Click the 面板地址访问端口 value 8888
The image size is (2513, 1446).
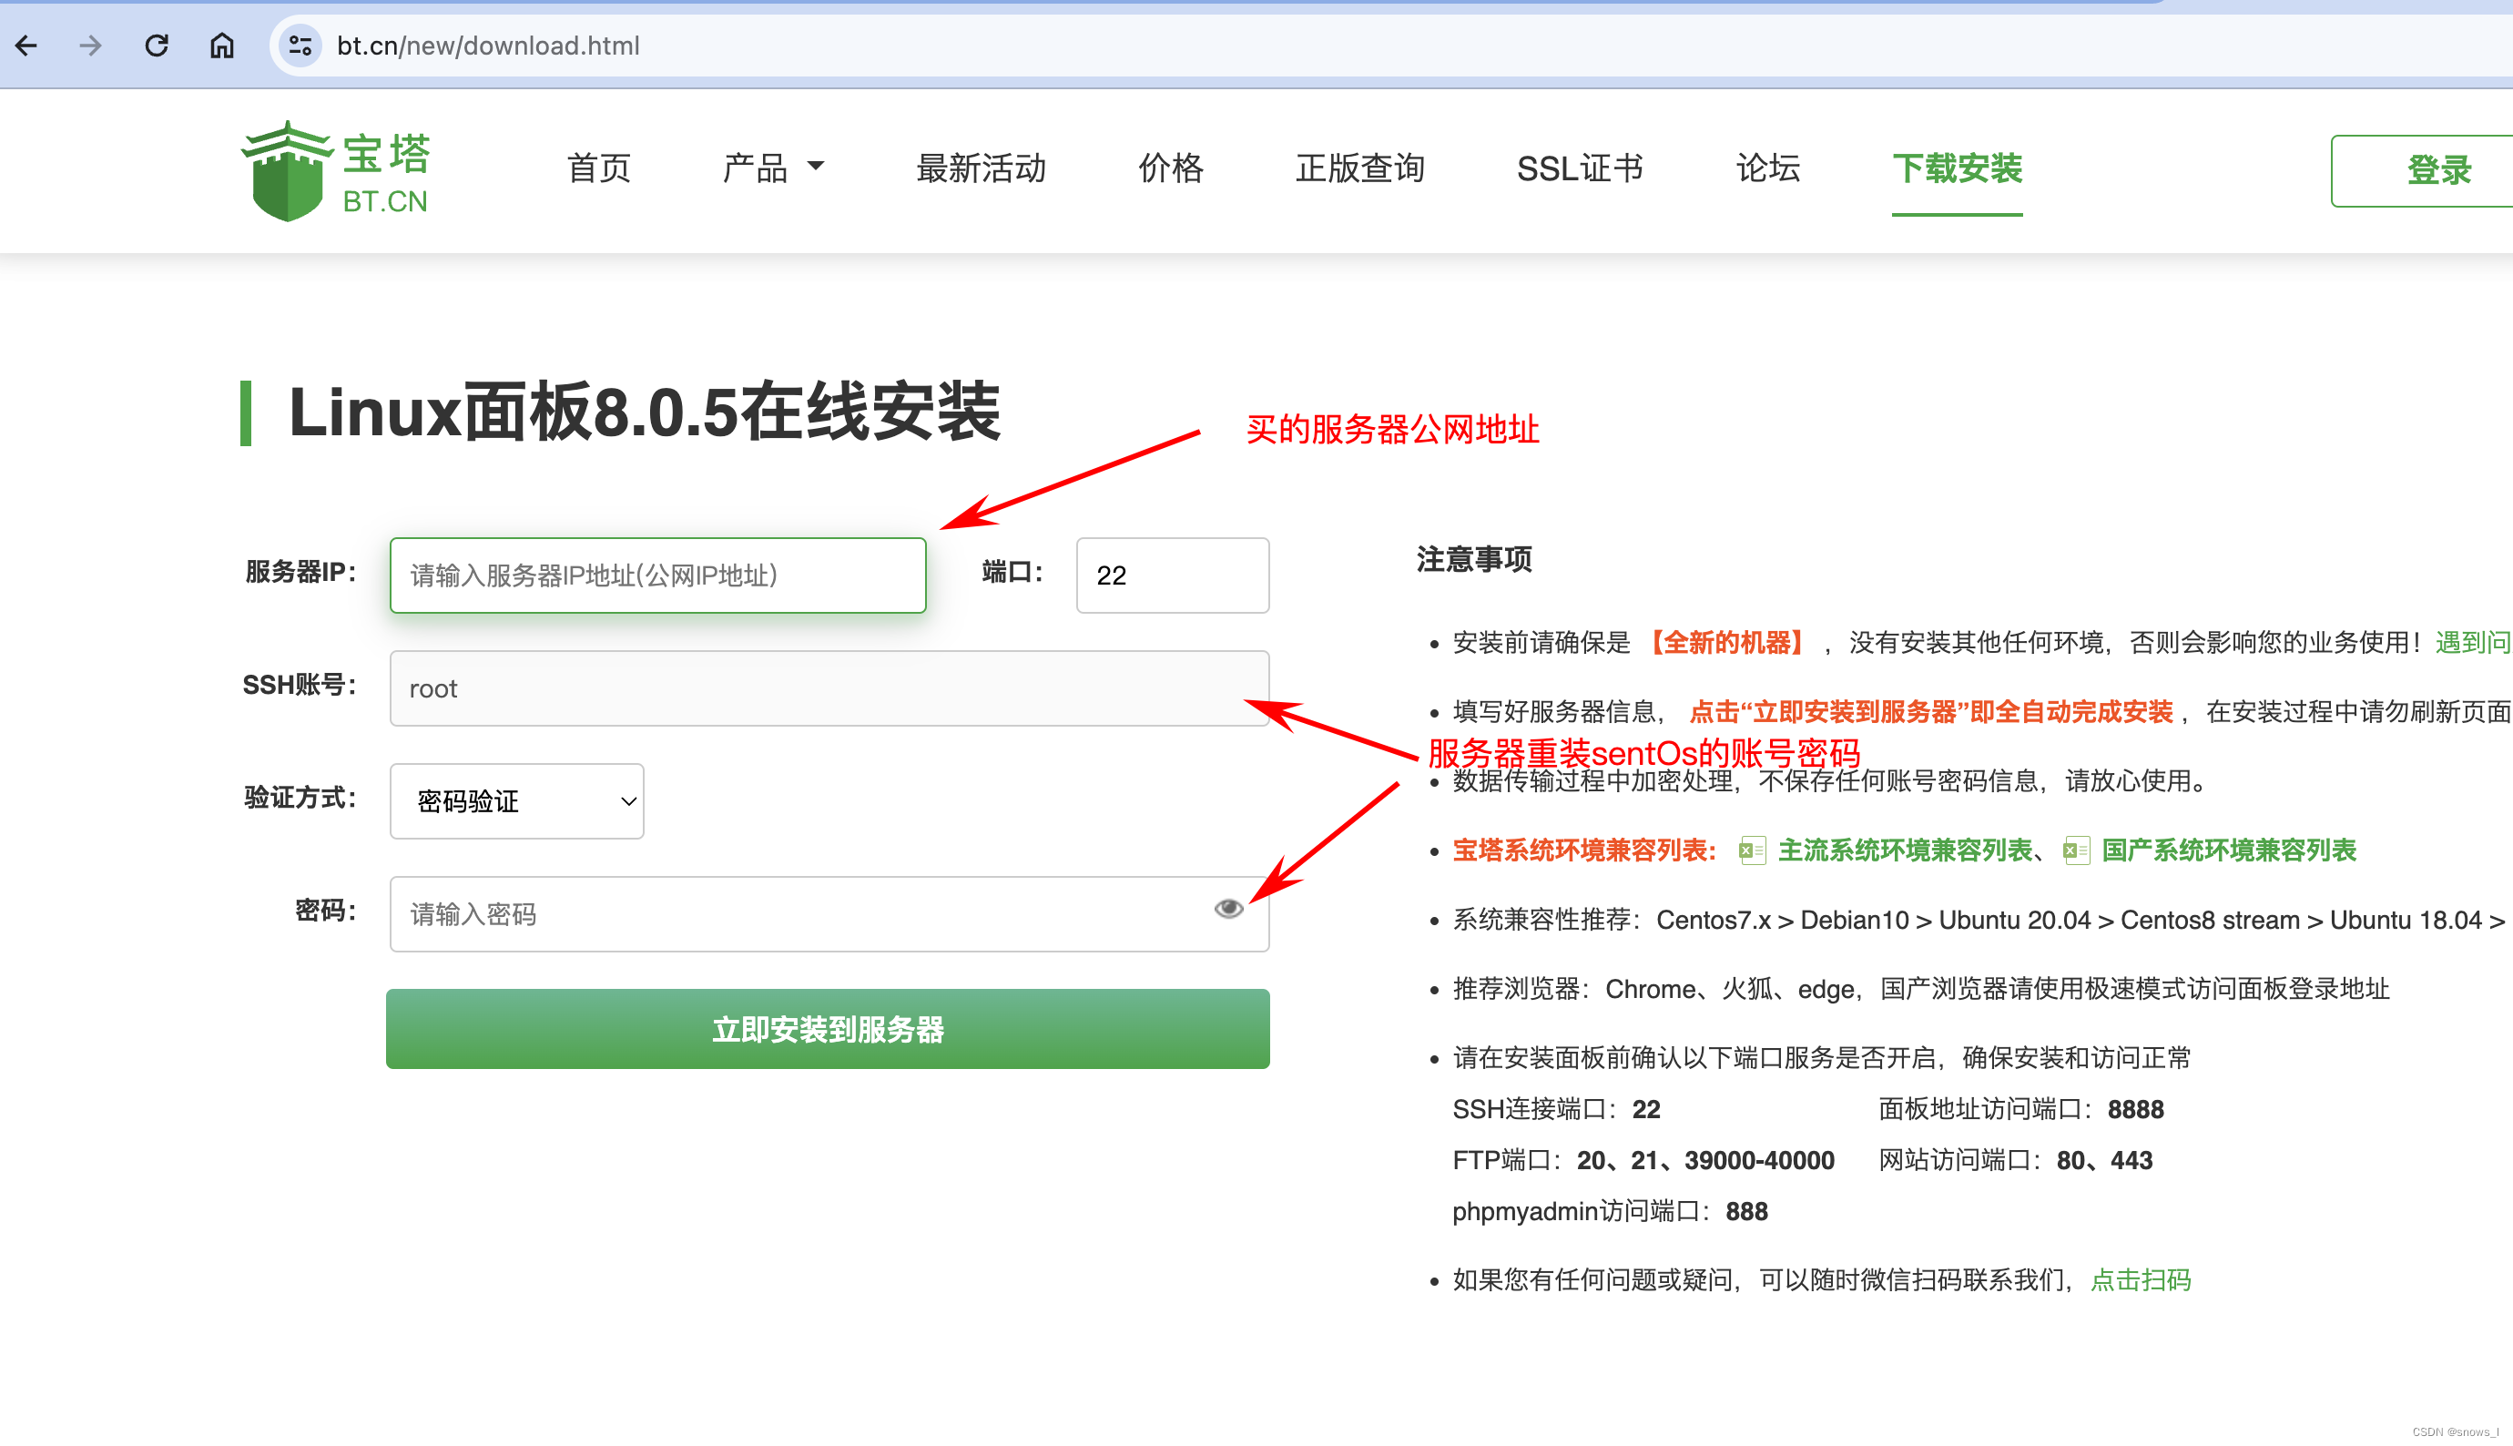[2135, 1109]
